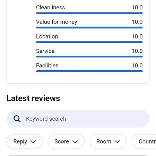The width and height of the screenshot is (156, 156).
Task: Click the Cleanliness score bar
Action: (x=89, y=13)
